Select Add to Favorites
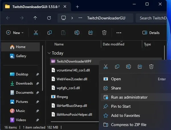 (x=136, y=115)
